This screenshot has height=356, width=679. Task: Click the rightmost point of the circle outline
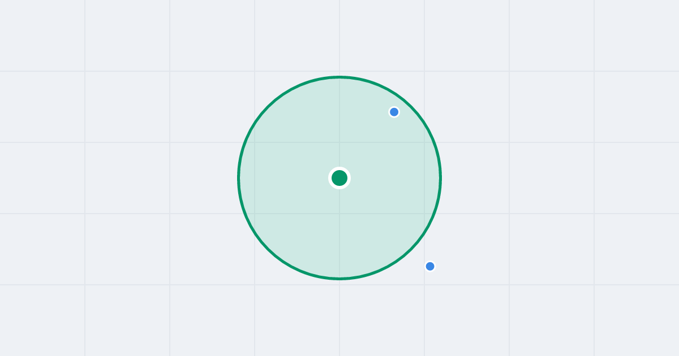click(x=440, y=178)
